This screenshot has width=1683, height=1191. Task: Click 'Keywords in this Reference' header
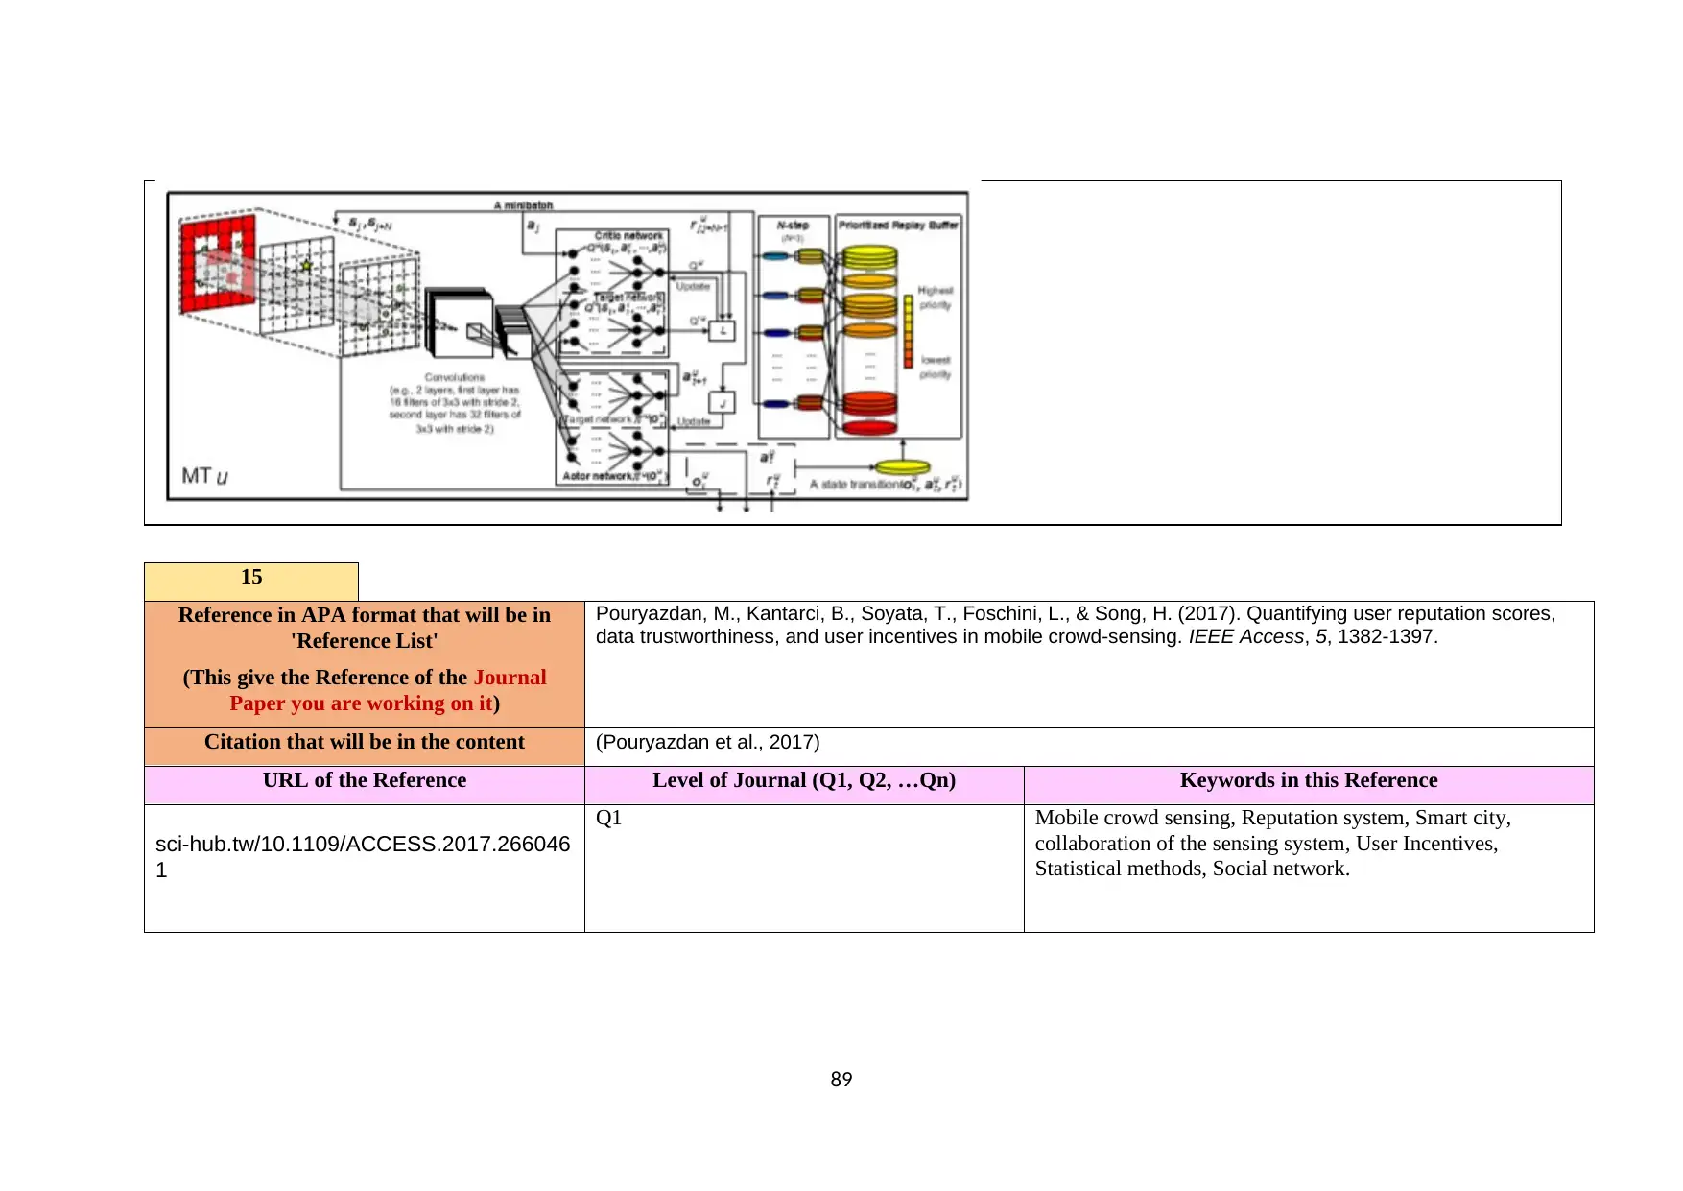pyautogui.click(x=1309, y=785)
